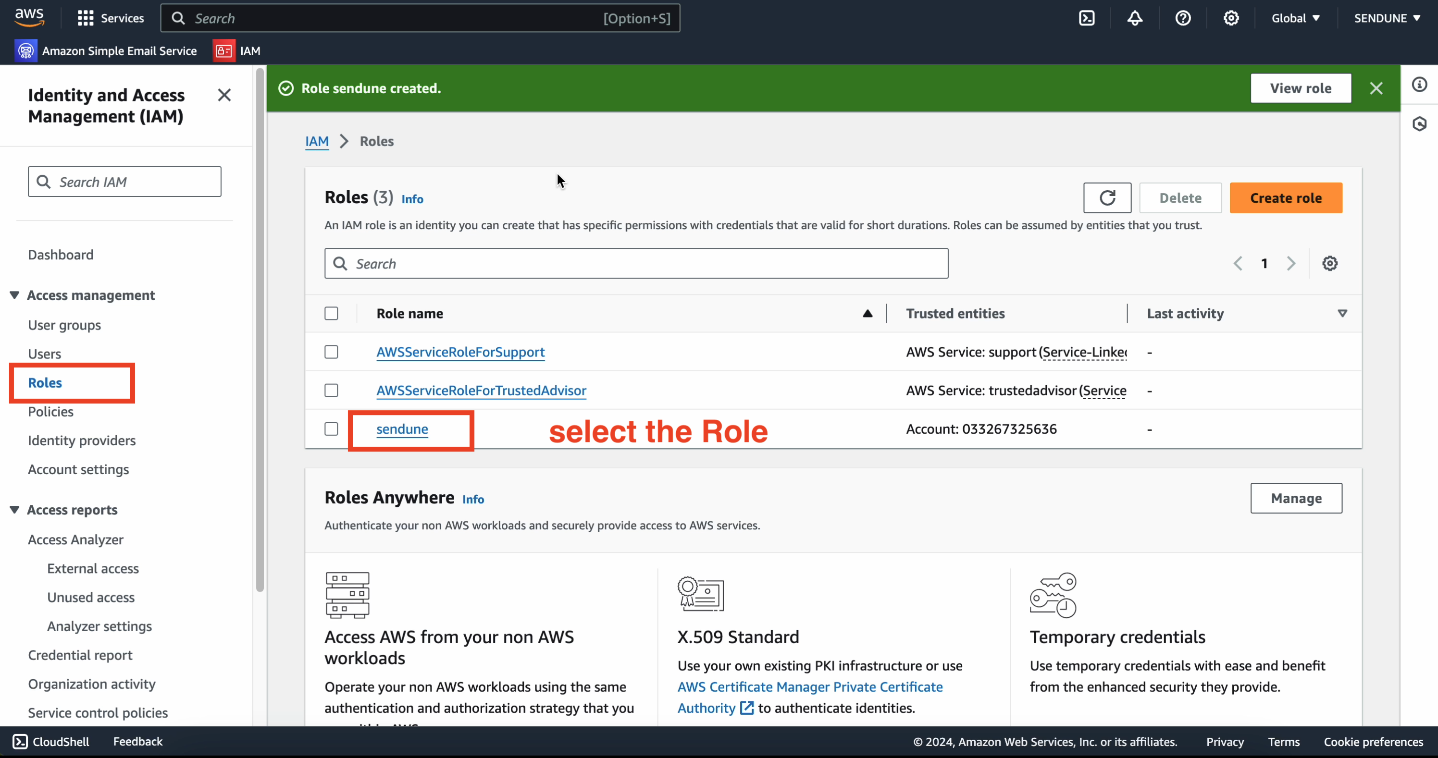This screenshot has width=1438, height=758.
Task: Check the AWSServiceRoleForTrustedAdvisor row checkbox
Action: click(x=331, y=391)
